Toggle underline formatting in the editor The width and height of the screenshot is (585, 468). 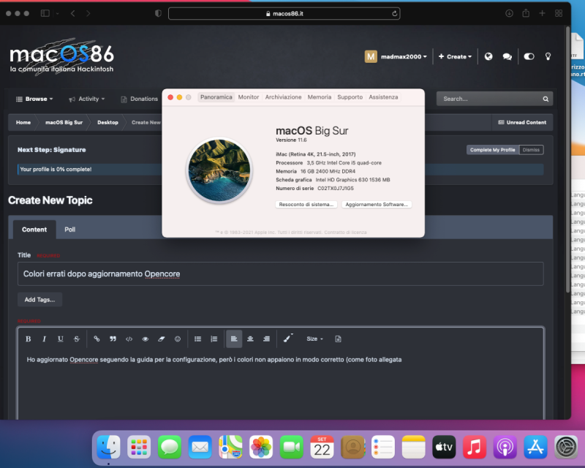coord(61,339)
